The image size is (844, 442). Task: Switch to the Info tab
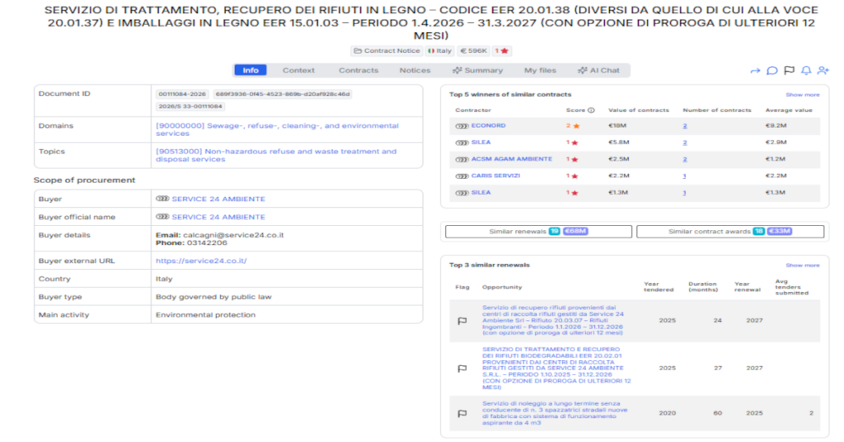[x=251, y=71]
